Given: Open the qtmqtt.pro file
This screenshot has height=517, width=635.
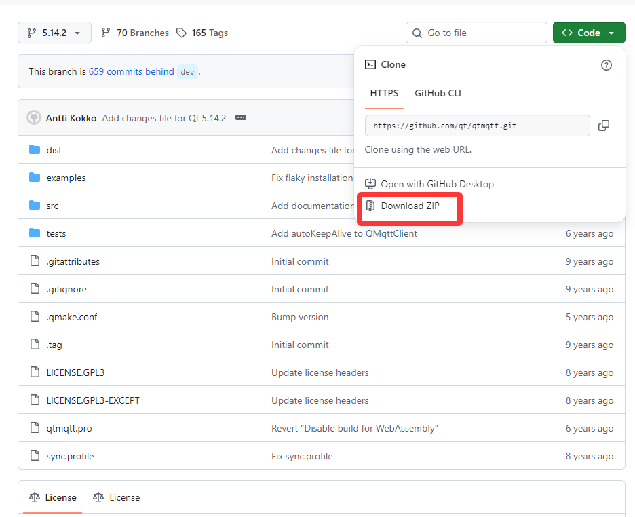Looking at the screenshot, I should pyautogui.click(x=69, y=428).
